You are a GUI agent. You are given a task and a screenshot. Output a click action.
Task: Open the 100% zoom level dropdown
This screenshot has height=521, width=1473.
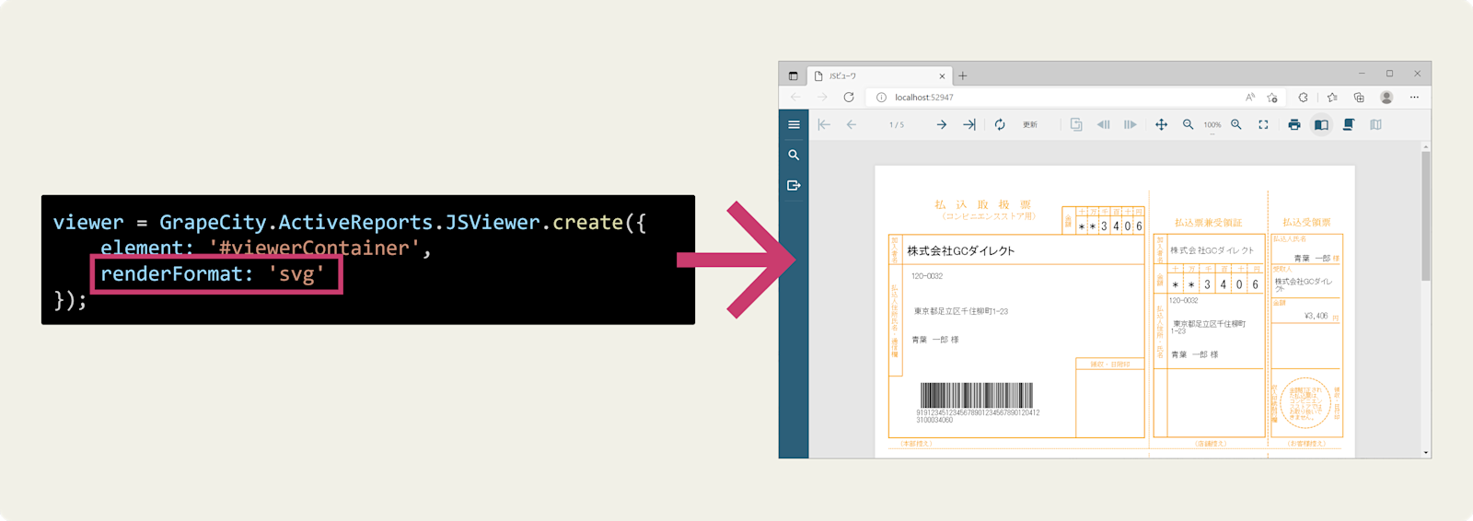(1212, 126)
